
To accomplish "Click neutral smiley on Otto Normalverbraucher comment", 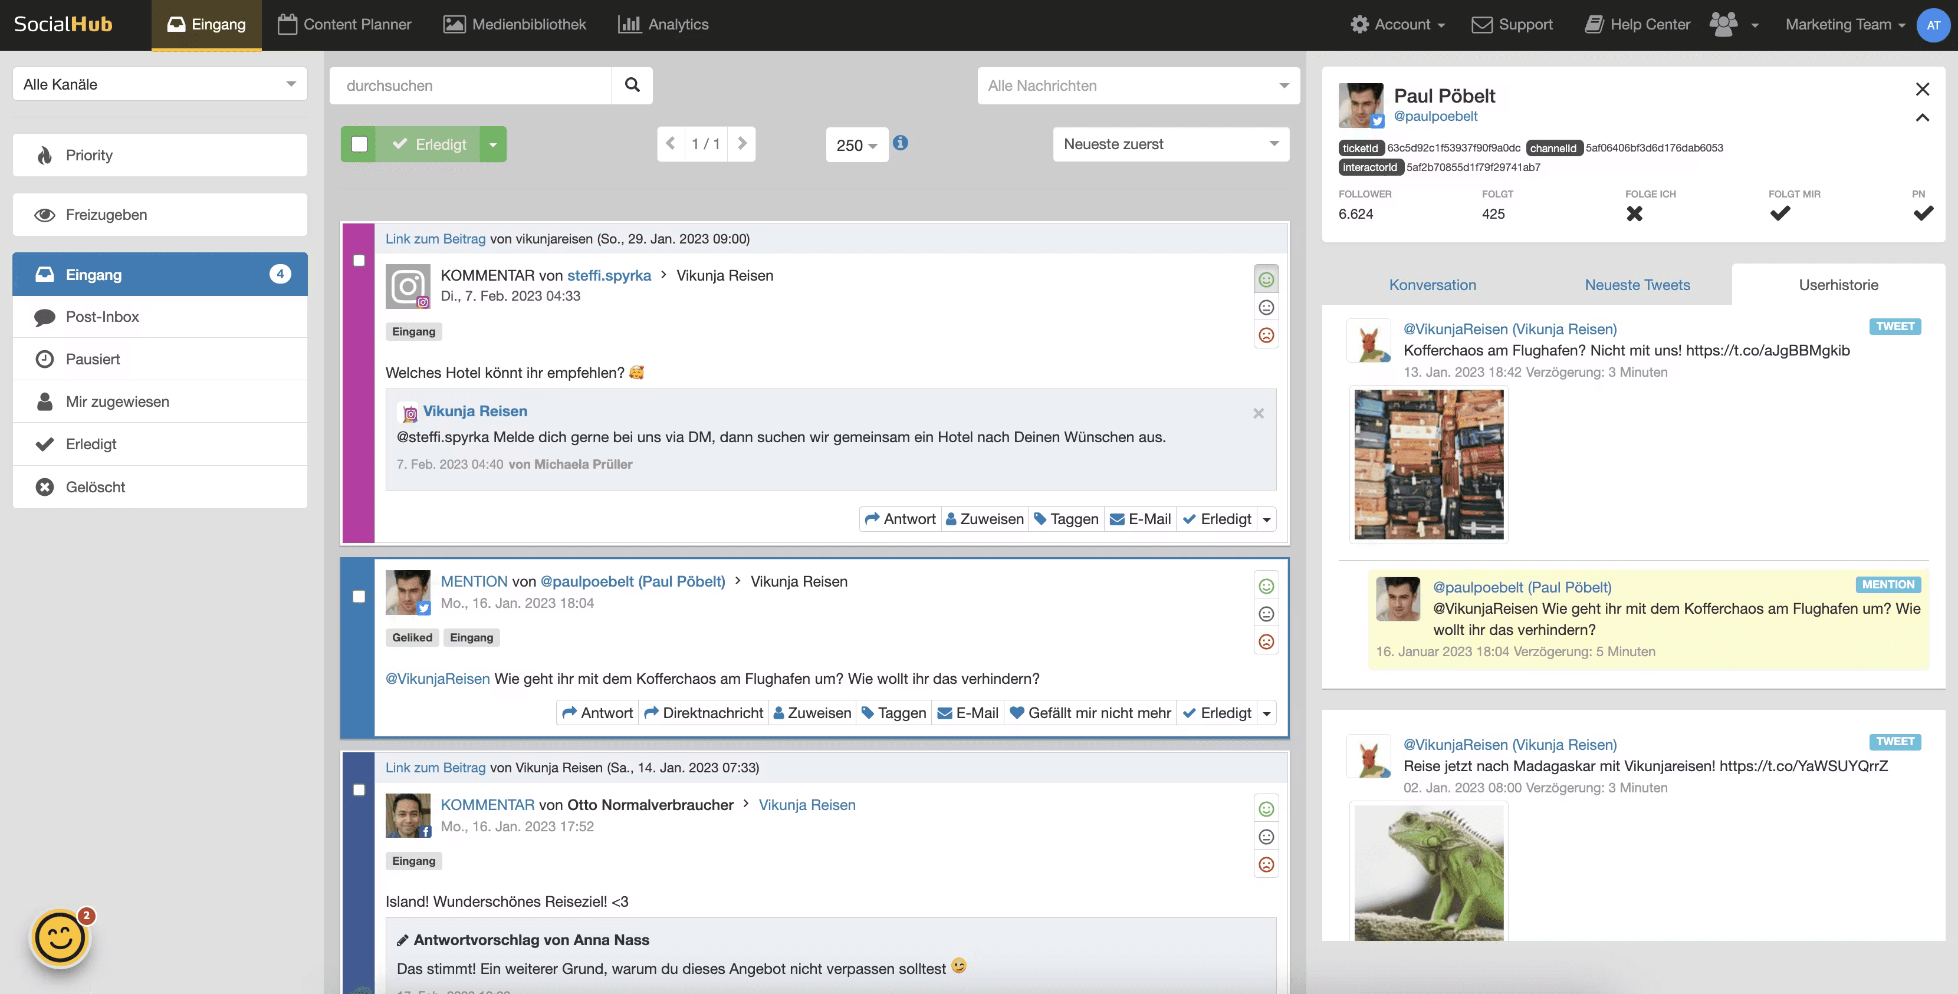I will click(1266, 837).
